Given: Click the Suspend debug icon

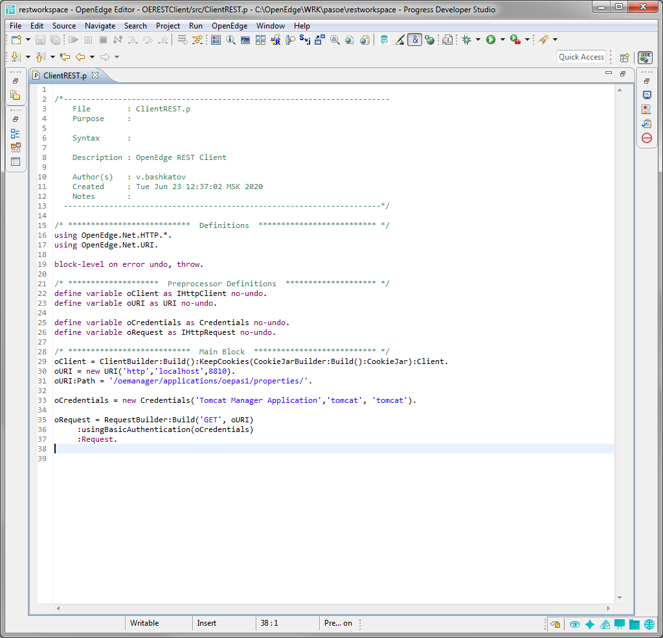Looking at the screenshot, I should click(88, 40).
